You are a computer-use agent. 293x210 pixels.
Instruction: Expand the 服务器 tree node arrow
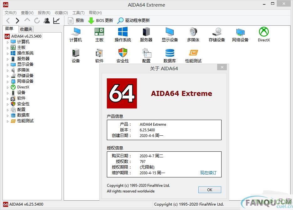click(x=8, y=59)
